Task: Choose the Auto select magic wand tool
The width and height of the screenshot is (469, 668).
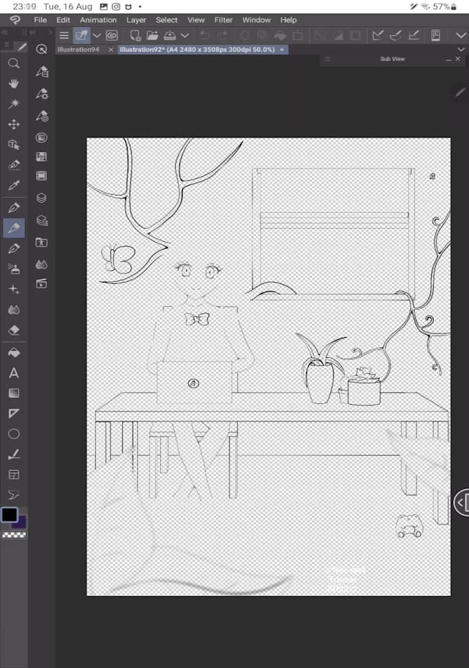Action: click(14, 104)
